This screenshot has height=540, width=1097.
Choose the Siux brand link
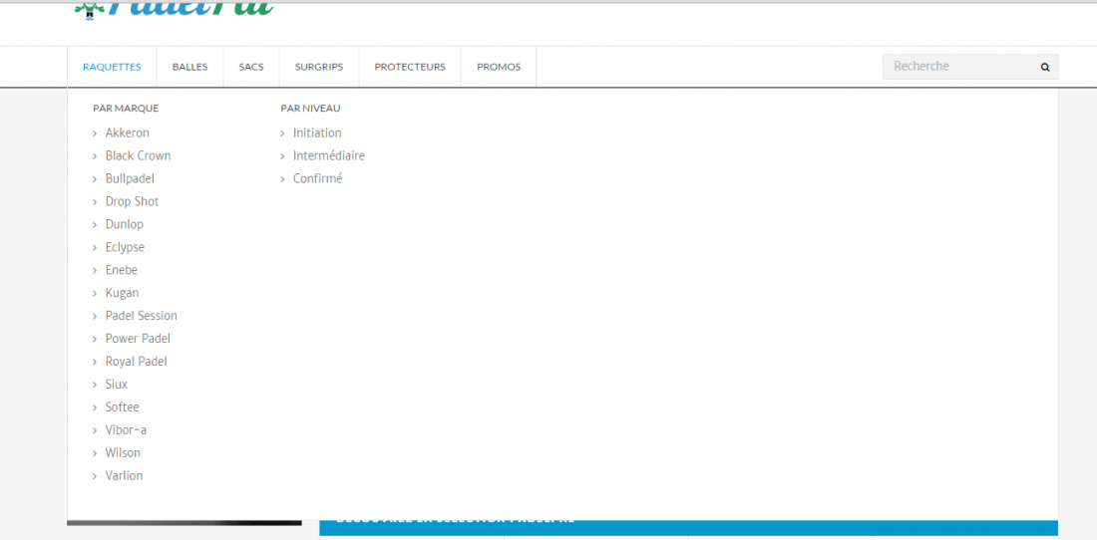(116, 385)
